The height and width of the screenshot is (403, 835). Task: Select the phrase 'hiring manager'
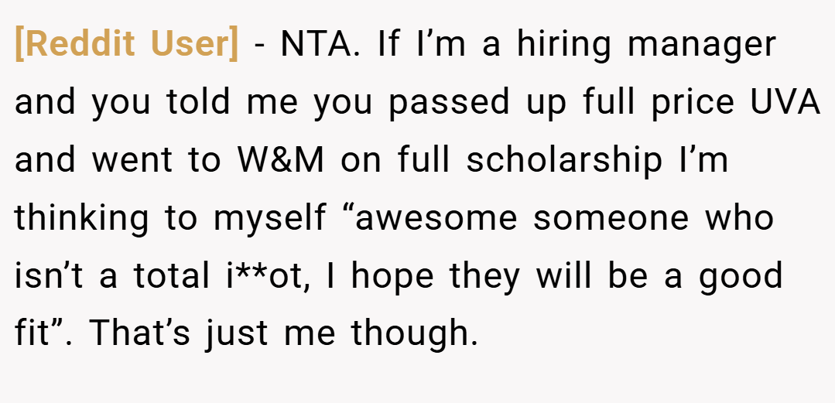pos(646,45)
